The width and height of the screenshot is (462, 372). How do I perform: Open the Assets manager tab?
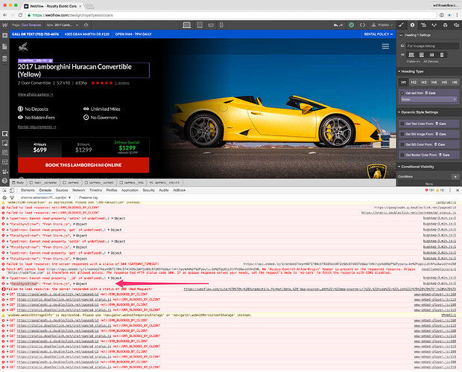click(445, 25)
